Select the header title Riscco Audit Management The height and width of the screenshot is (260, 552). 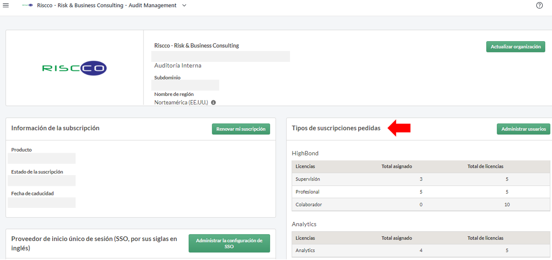pos(107,5)
